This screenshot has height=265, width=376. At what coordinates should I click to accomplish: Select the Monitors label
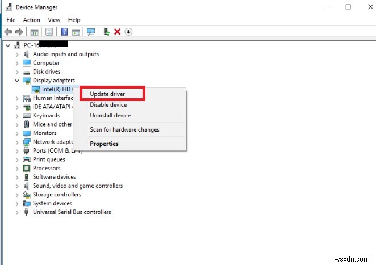pos(45,133)
